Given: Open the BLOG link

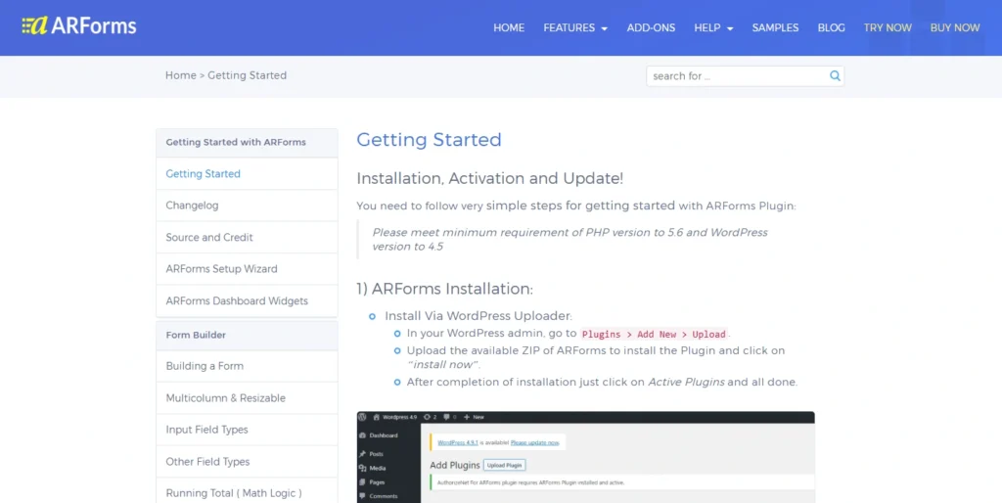Looking at the screenshot, I should (831, 28).
